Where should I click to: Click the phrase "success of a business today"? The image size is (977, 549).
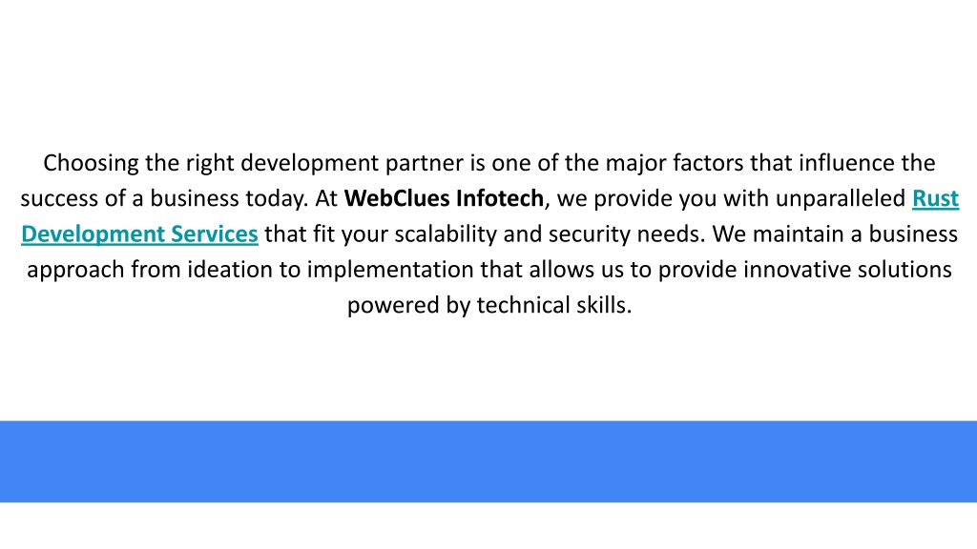(x=164, y=198)
